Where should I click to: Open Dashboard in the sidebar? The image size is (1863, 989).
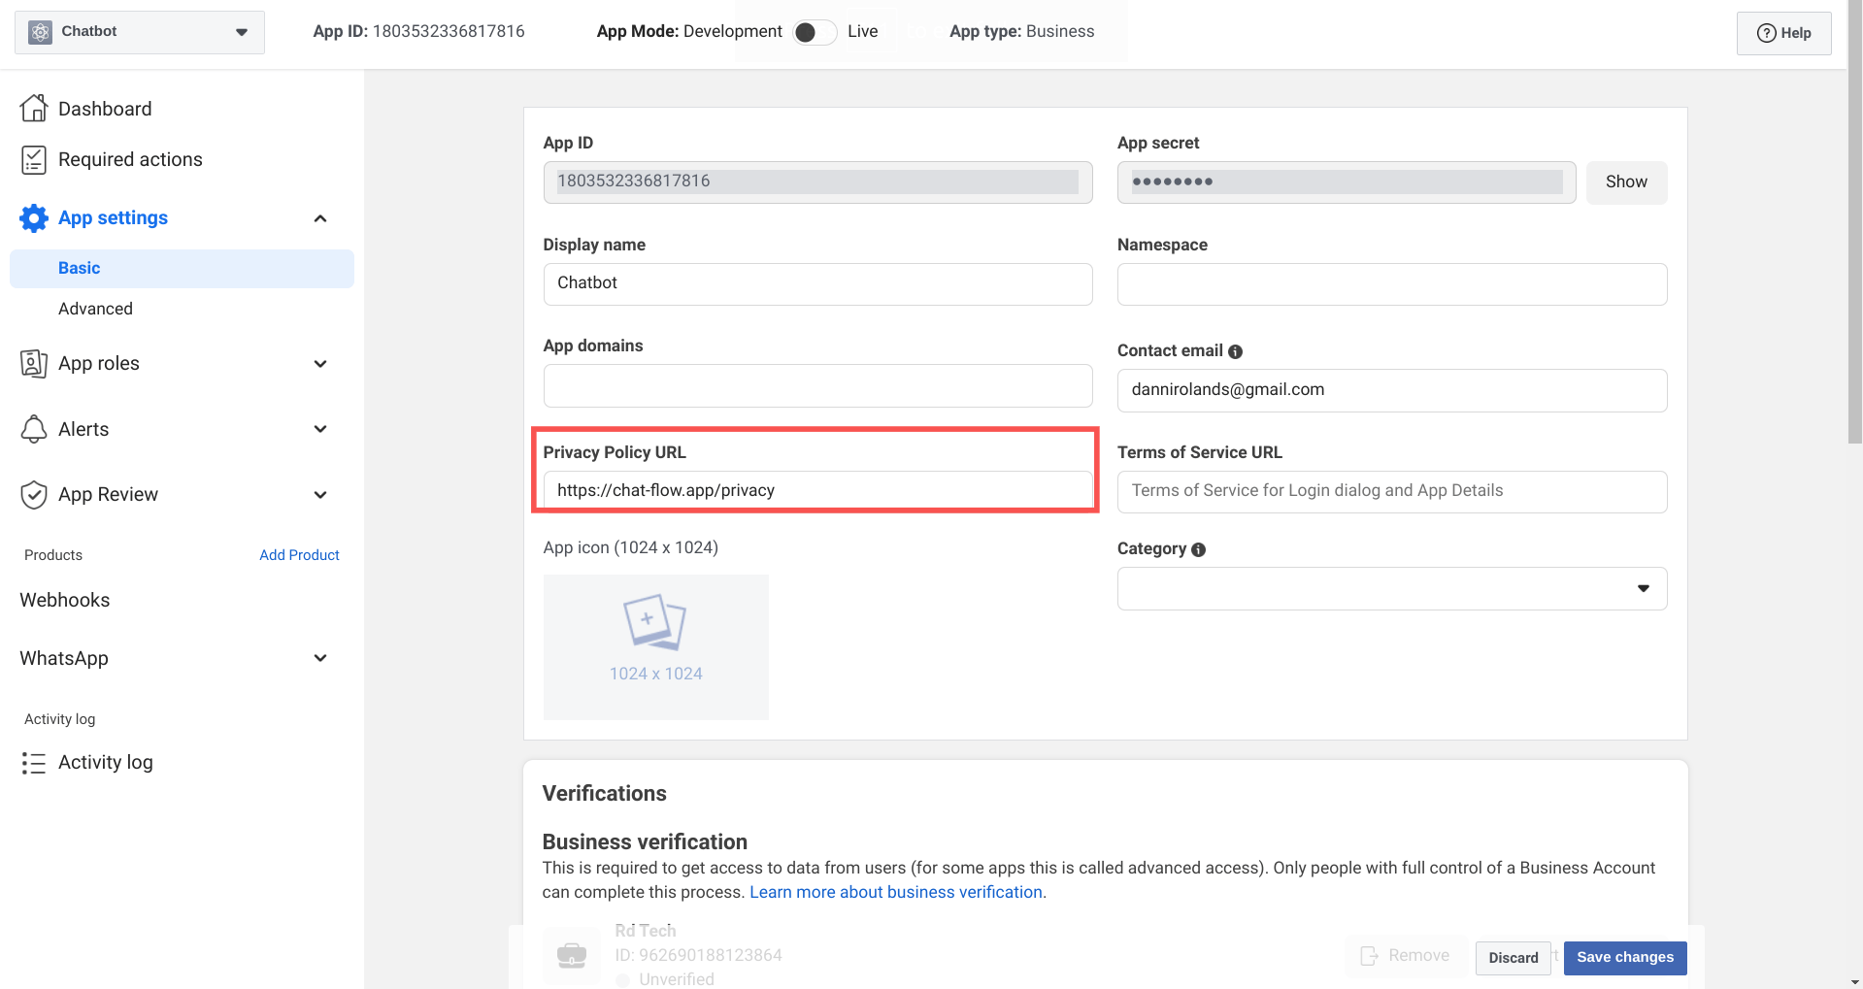(105, 109)
